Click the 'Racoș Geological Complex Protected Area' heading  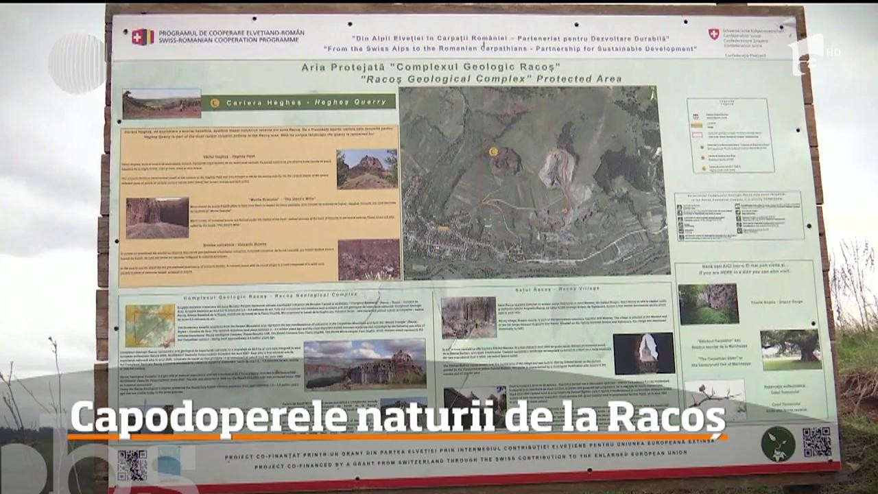point(491,79)
